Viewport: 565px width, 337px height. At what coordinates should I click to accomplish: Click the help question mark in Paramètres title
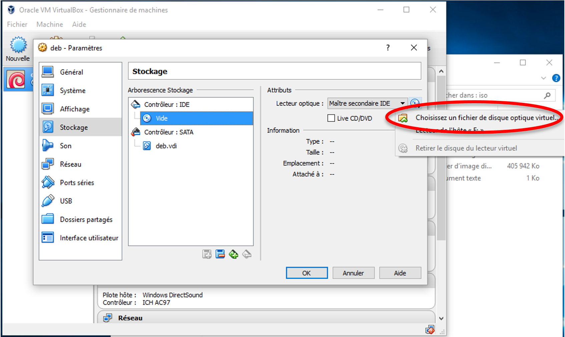click(x=388, y=48)
